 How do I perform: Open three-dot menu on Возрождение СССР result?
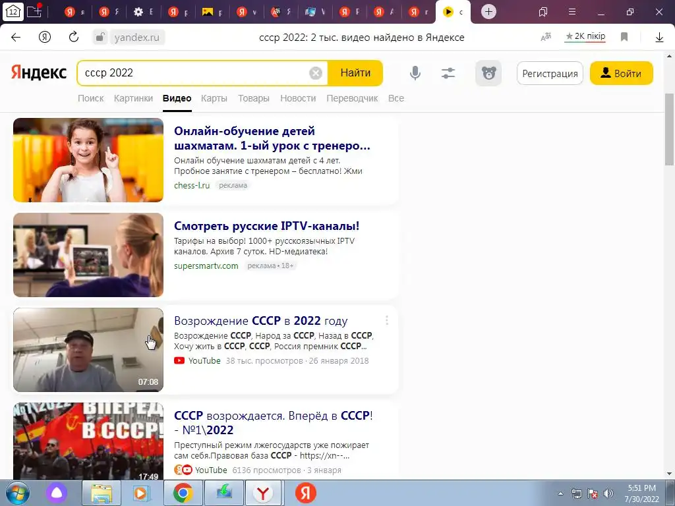pyautogui.click(x=386, y=321)
